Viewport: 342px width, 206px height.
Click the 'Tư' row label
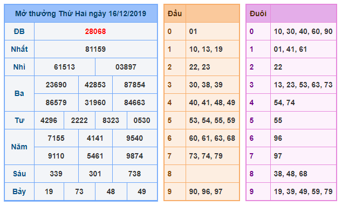coord(19,120)
